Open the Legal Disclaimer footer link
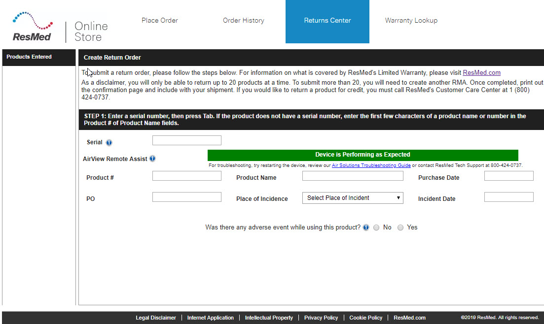The width and height of the screenshot is (544, 324). point(156,318)
